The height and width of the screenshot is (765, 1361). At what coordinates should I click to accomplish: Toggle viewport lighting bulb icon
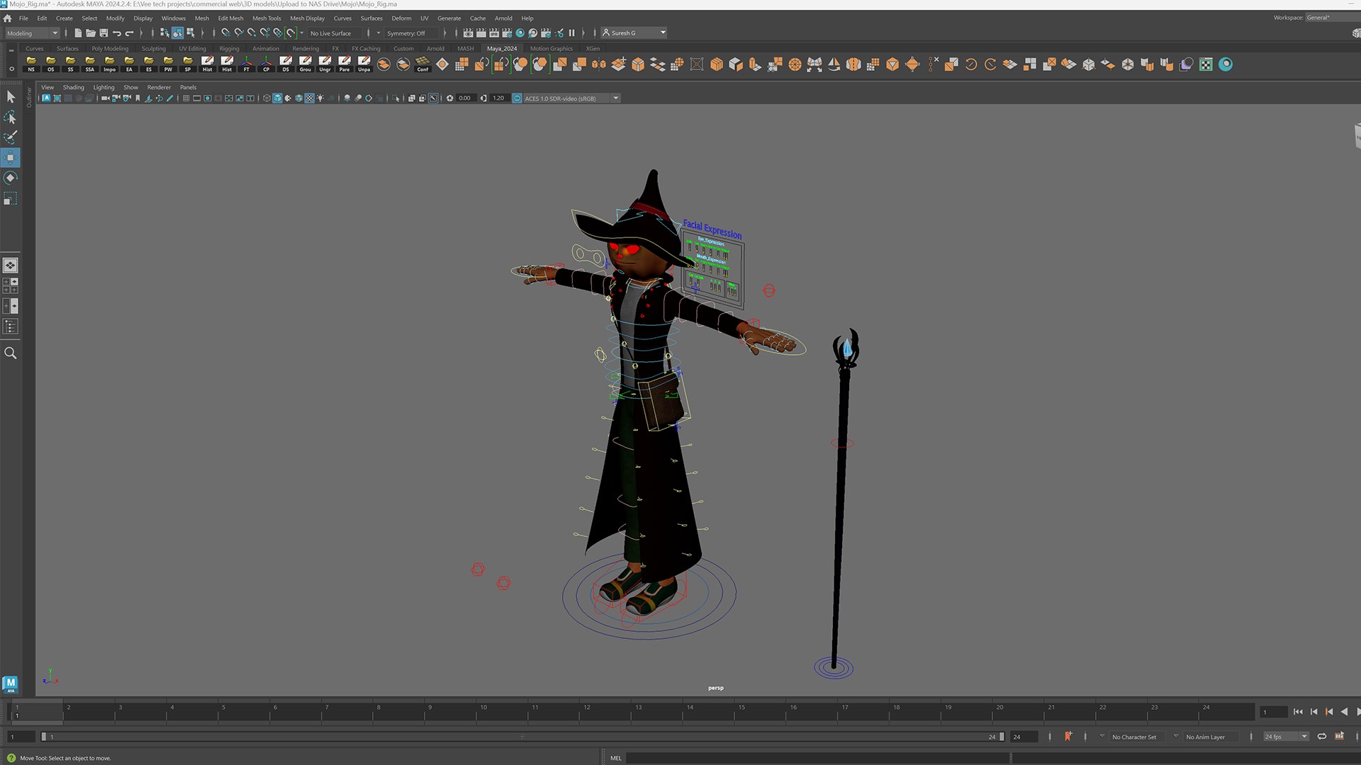point(320,98)
